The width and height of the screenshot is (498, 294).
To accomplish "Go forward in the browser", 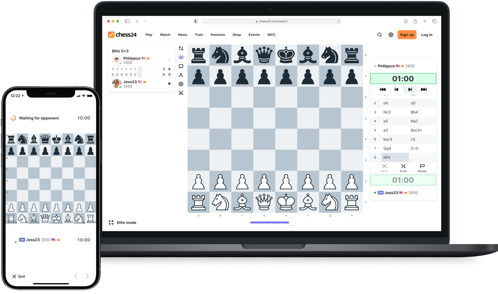I will (x=145, y=21).
